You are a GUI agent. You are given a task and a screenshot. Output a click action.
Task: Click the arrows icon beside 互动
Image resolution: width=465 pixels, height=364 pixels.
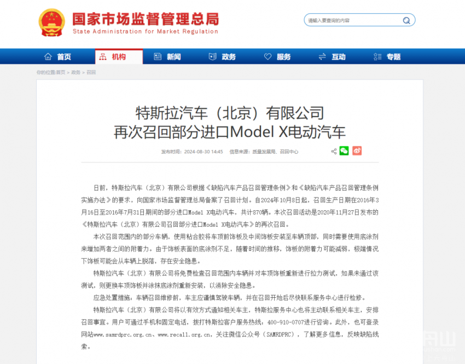click(322, 56)
